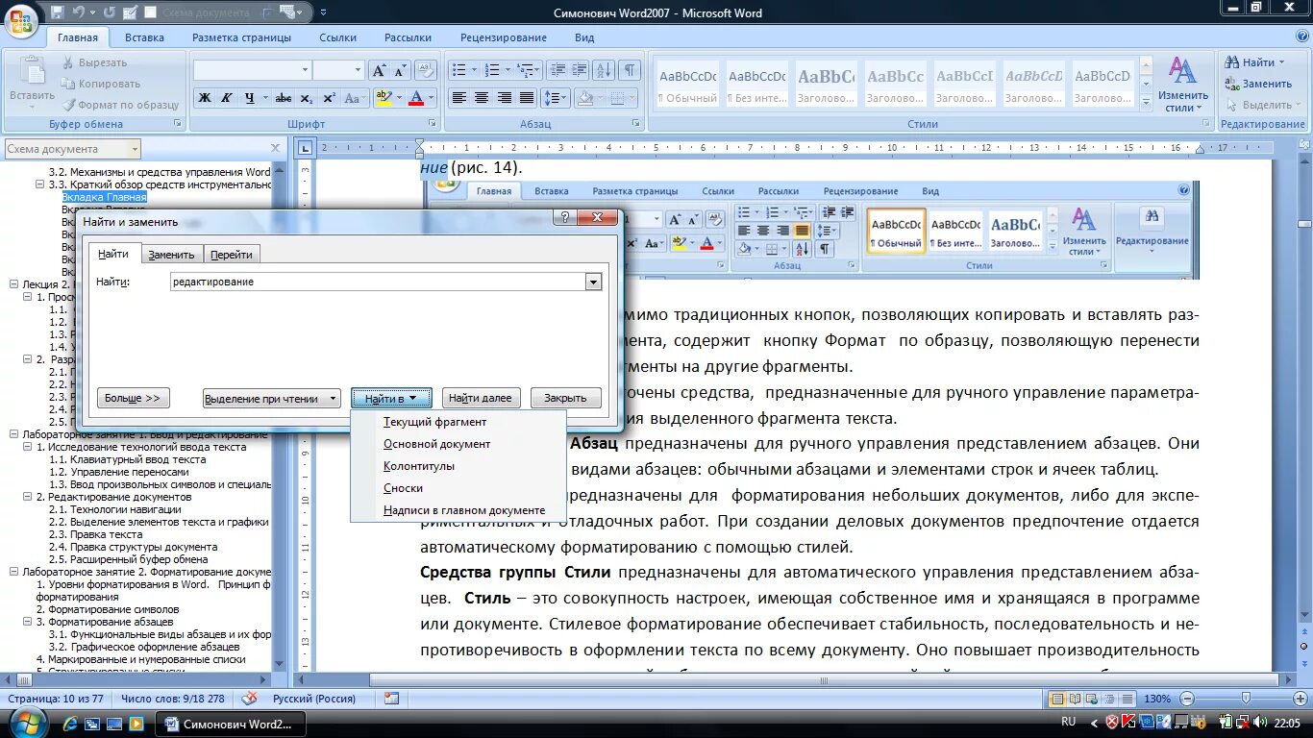Click the Больше >> button

tap(133, 398)
